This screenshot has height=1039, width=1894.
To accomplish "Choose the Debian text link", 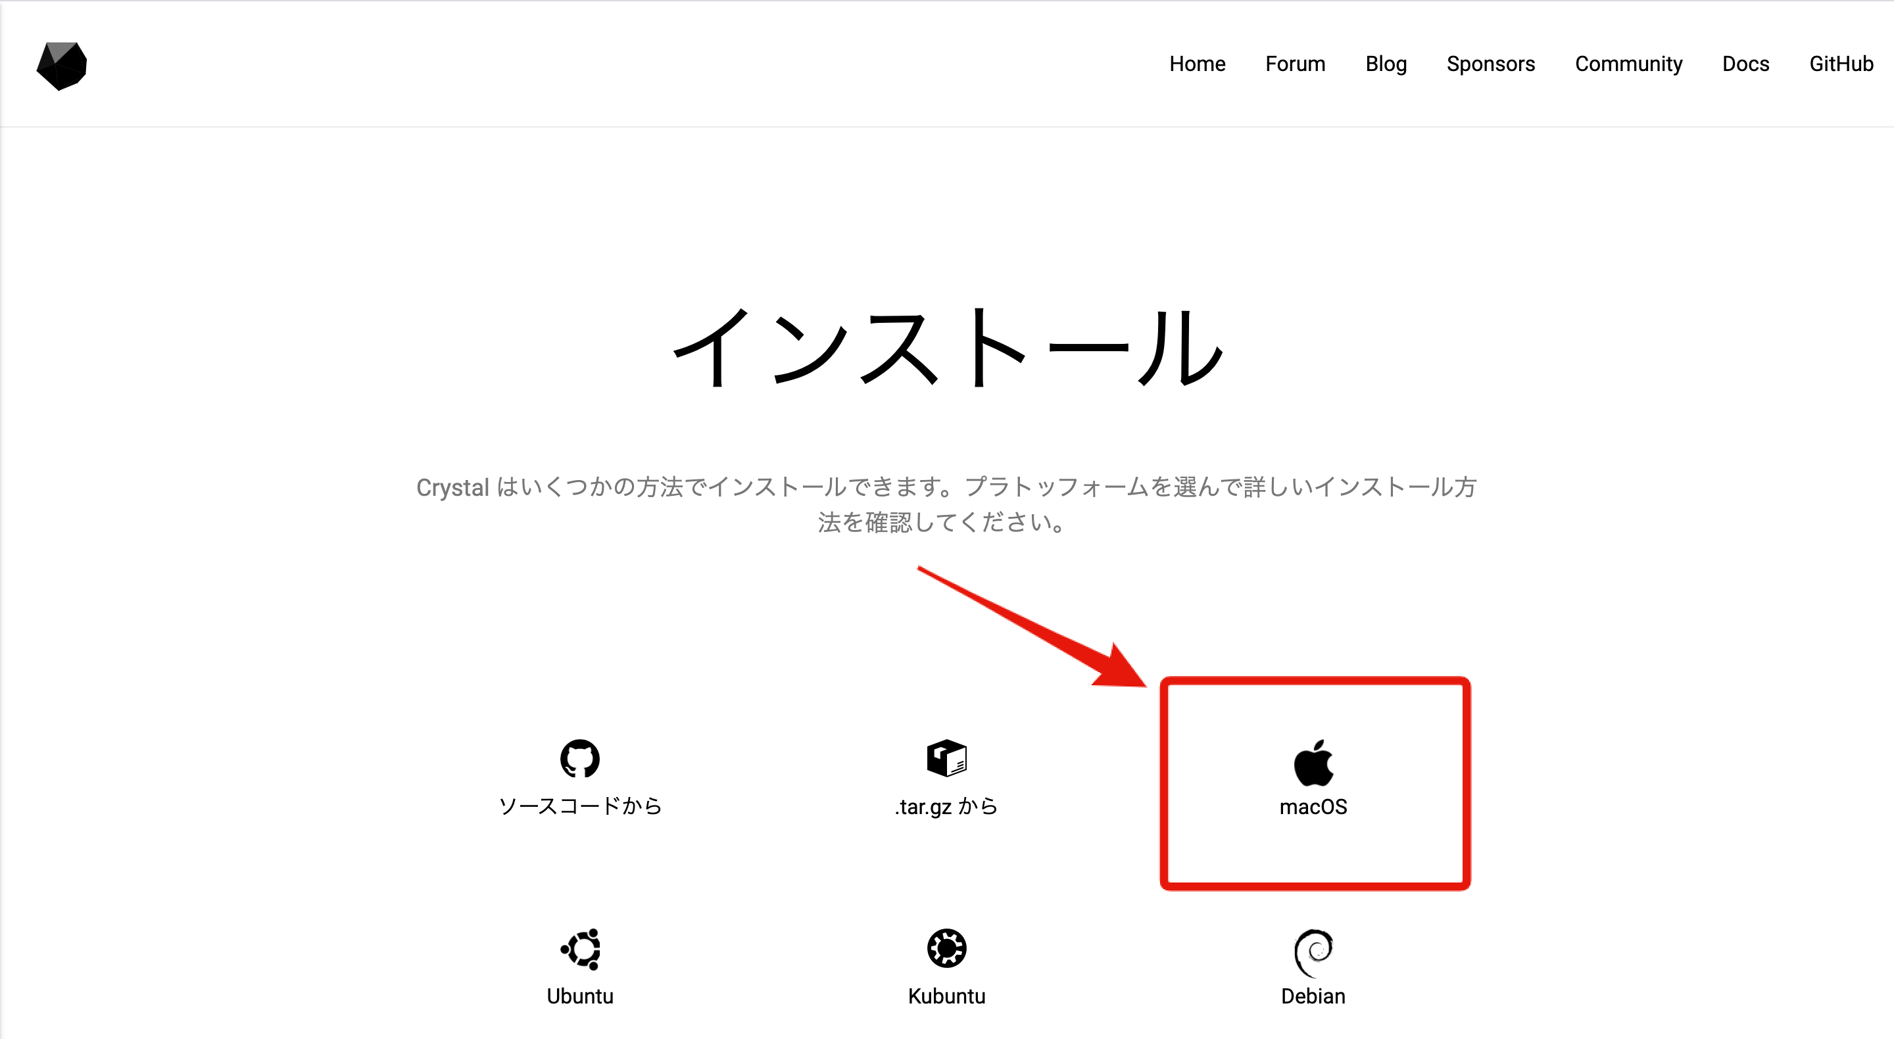I will [x=1313, y=996].
